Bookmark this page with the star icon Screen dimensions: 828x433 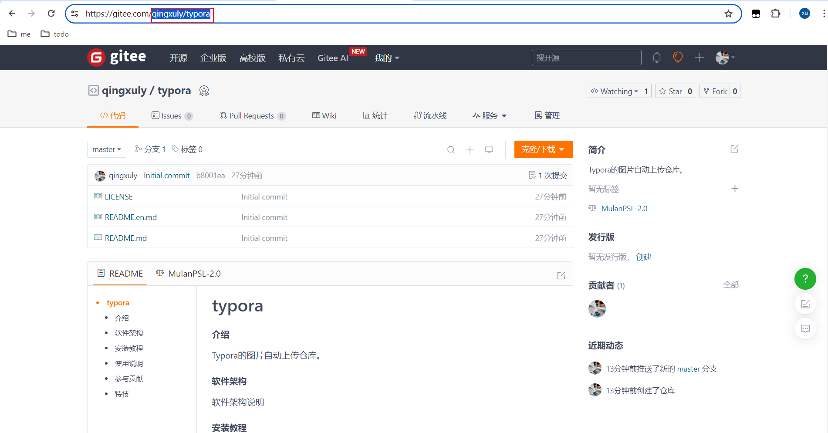(728, 14)
